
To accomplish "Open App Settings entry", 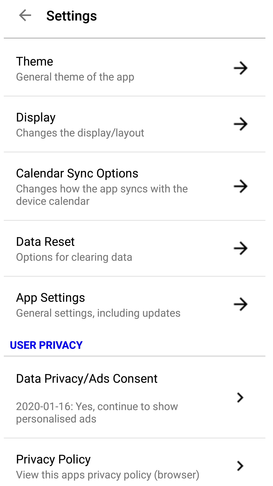I will pyautogui.click(x=51, y=298).
